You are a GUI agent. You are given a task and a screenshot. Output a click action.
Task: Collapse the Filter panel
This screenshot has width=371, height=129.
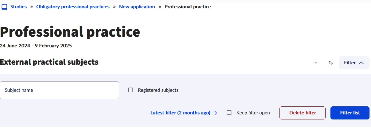[354, 63]
